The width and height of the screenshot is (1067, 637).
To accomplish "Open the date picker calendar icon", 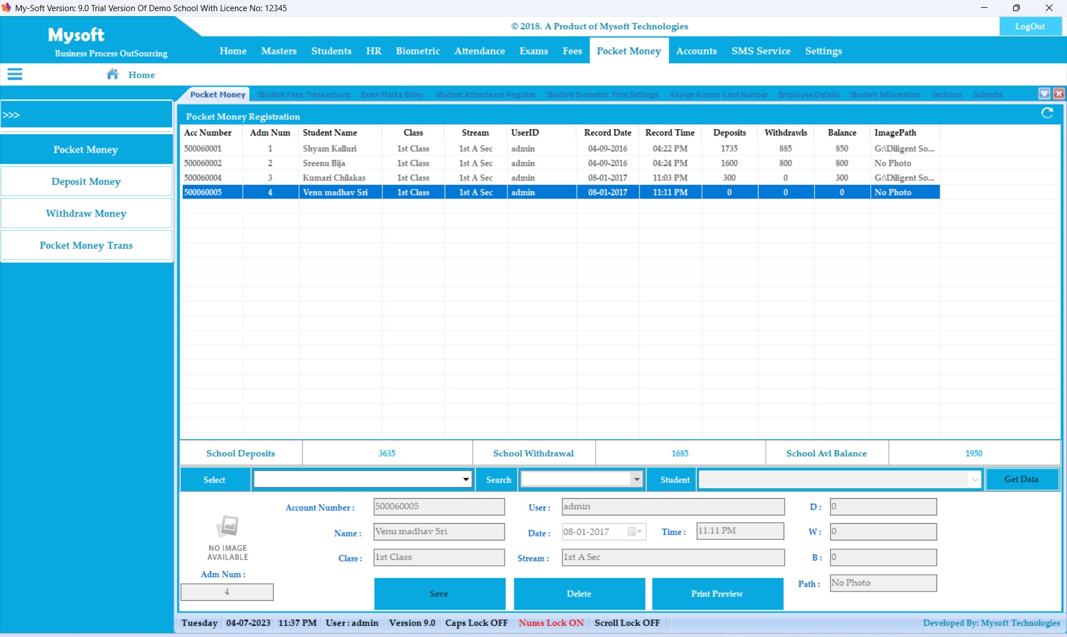I will [632, 532].
